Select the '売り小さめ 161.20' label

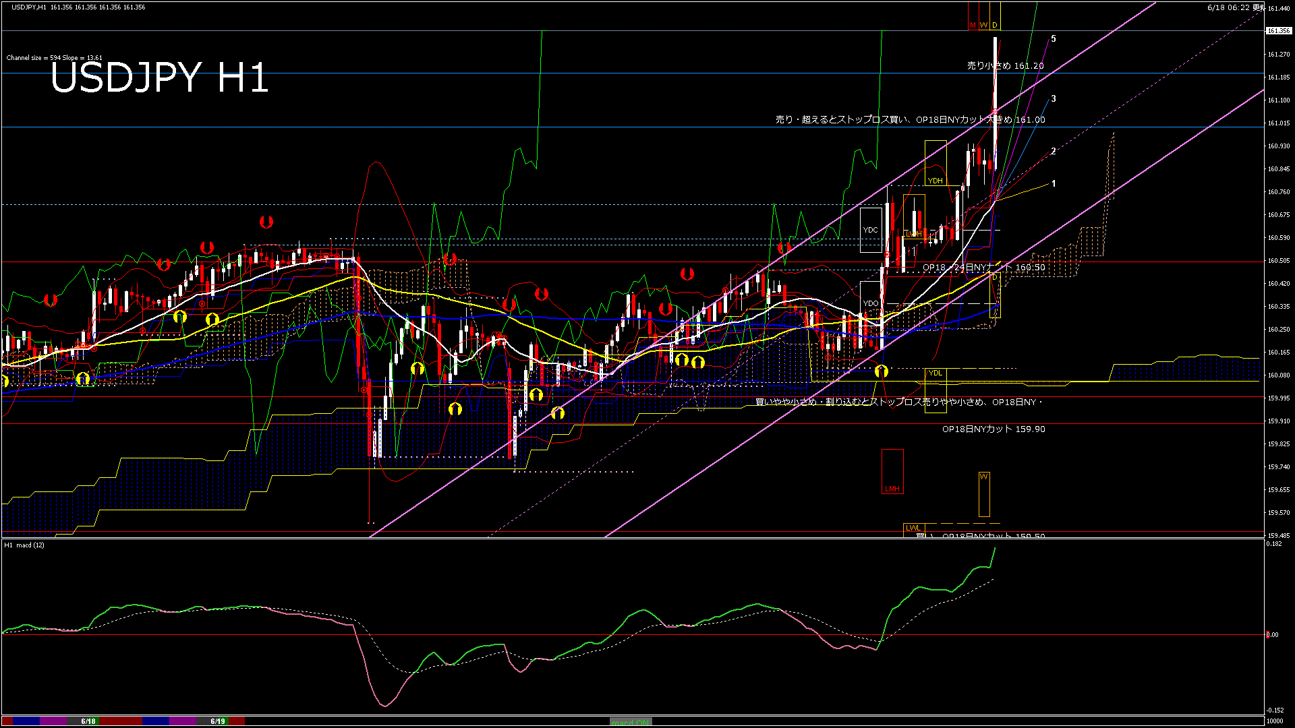(1005, 65)
